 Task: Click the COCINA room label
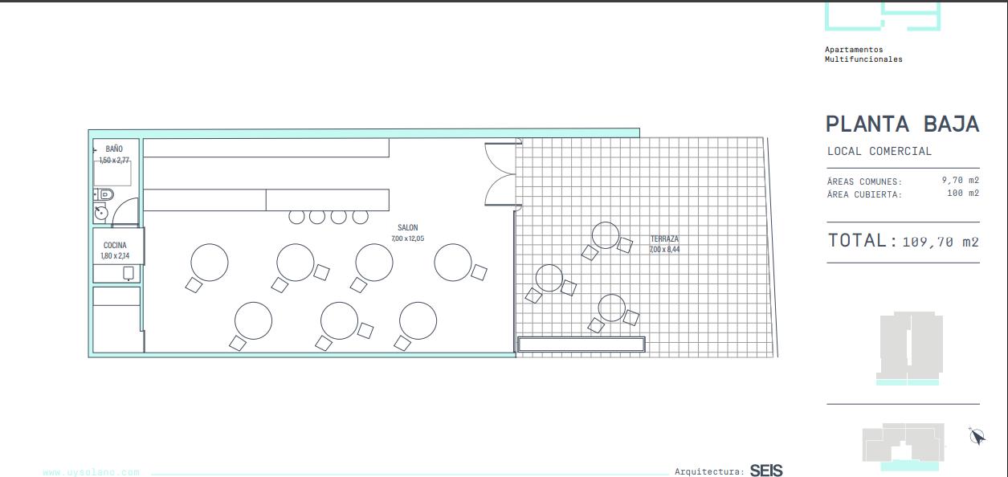point(115,246)
